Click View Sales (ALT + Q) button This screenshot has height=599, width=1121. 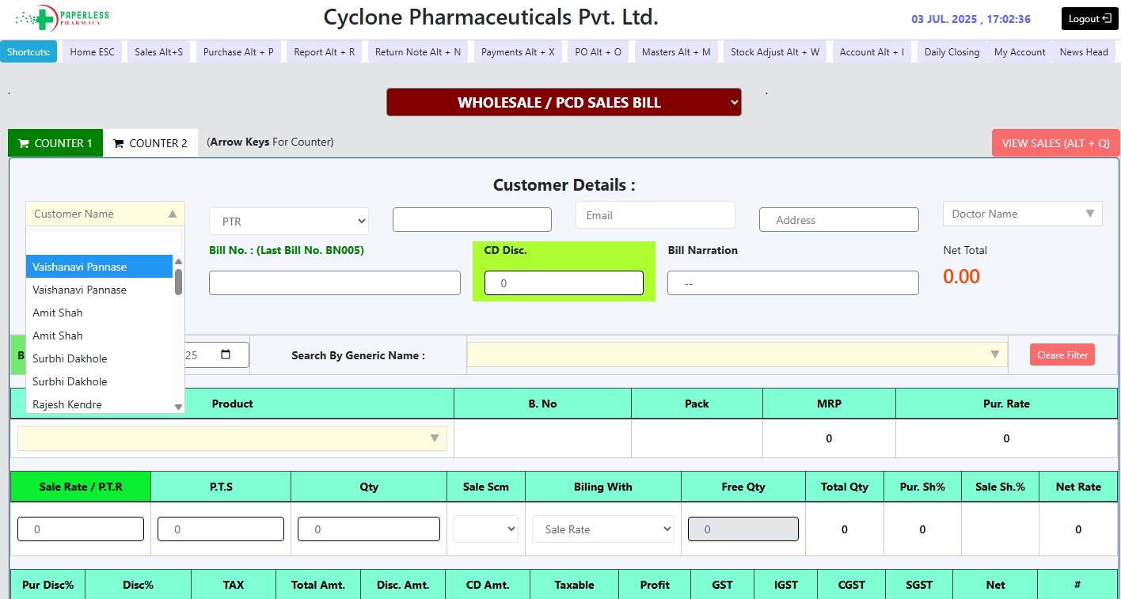1055,143
